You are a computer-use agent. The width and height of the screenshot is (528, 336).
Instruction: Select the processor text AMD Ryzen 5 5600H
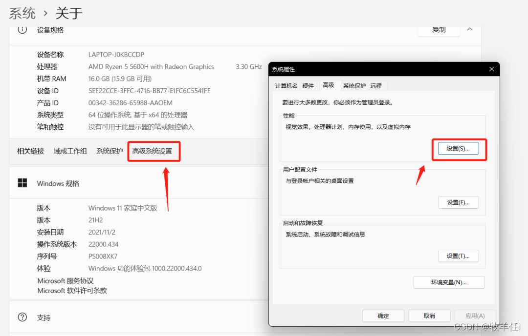pos(151,66)
